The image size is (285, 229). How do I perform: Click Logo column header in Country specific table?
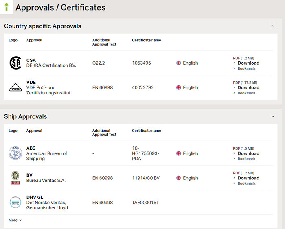(x=13, y=40)
